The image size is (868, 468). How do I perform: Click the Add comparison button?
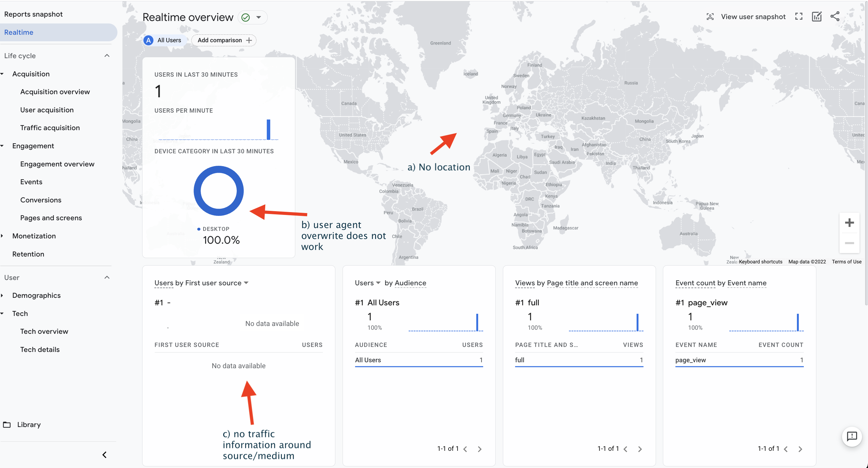tap(224, 40)
